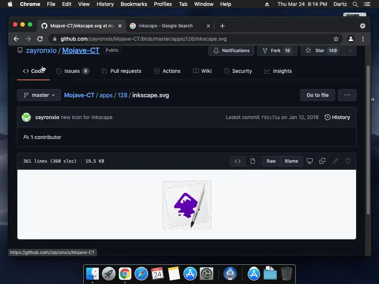379x284 pixels.
Task: Open the Trash in the Dock
Action: click(x=286, y=274)
